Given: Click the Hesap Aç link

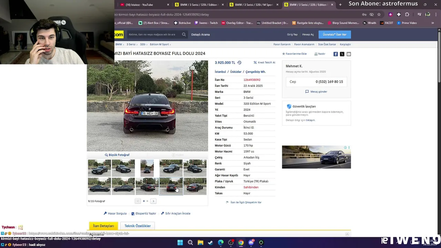Looking at the screenshot, I should pos(308,34).
